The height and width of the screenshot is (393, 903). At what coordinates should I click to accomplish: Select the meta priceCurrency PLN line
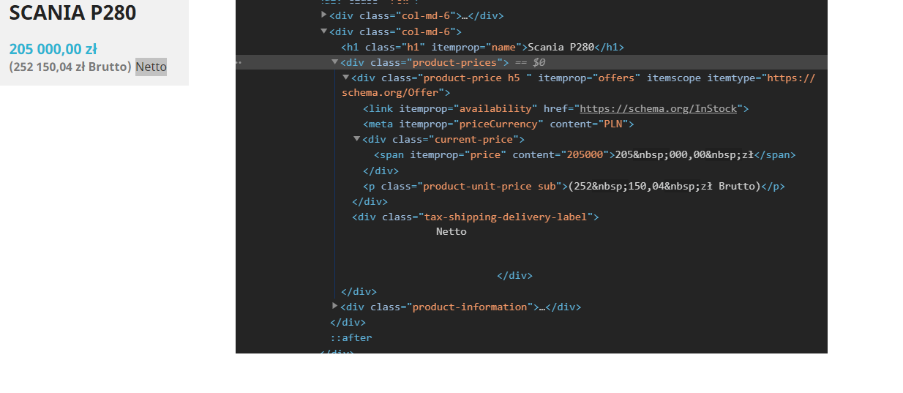498,124
